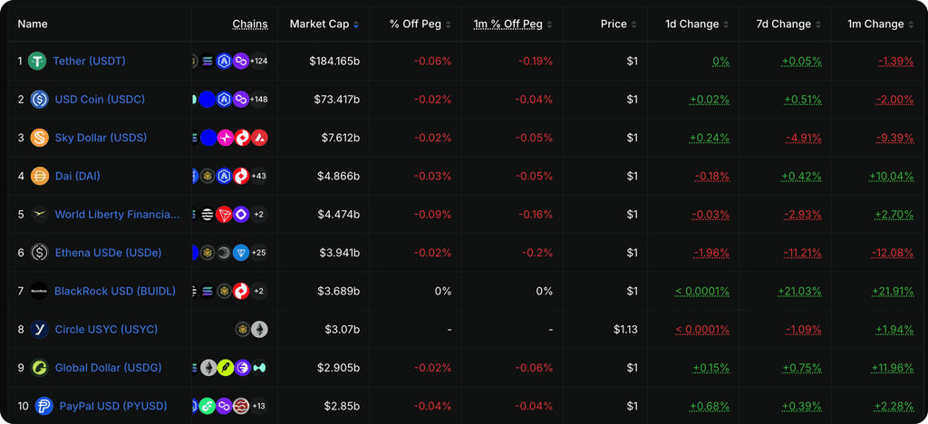Screen dimensions: 928x424
Task: Click the PayPal USD logo icon
Action: (x=43, y=406)
